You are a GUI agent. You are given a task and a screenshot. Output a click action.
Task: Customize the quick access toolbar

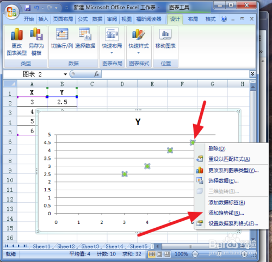pyautogui.click(x=66, y=8)
